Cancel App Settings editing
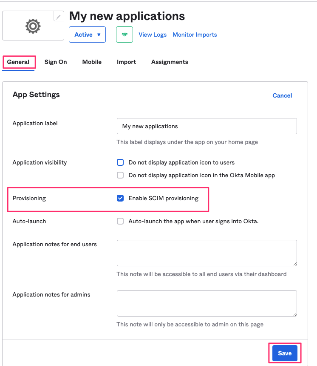This screenshot has height=366, width=317. 282,95
